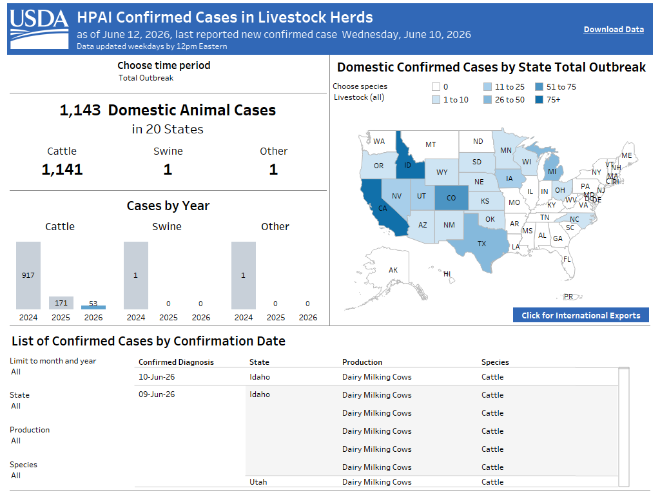The height and width of the screenshot is (495, 660).
Task: Open the Choose species Livestock dropdown
Action: click(x=359, y=97)
